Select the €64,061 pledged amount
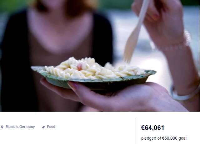 [x=152, y=128]
